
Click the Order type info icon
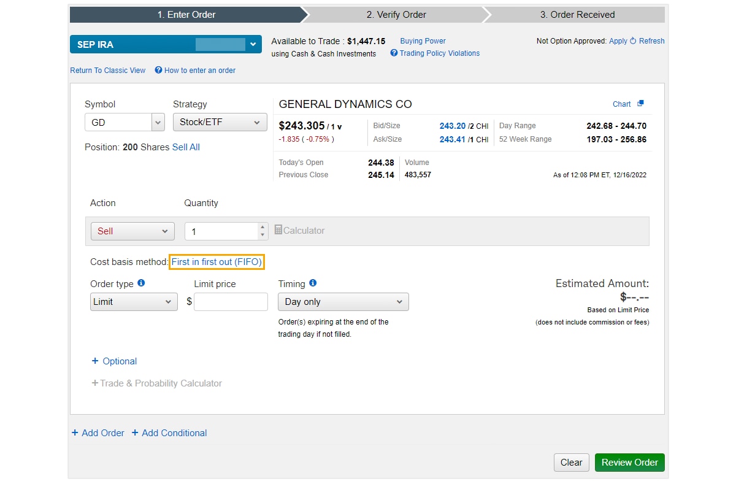click(x=141, y=283)
